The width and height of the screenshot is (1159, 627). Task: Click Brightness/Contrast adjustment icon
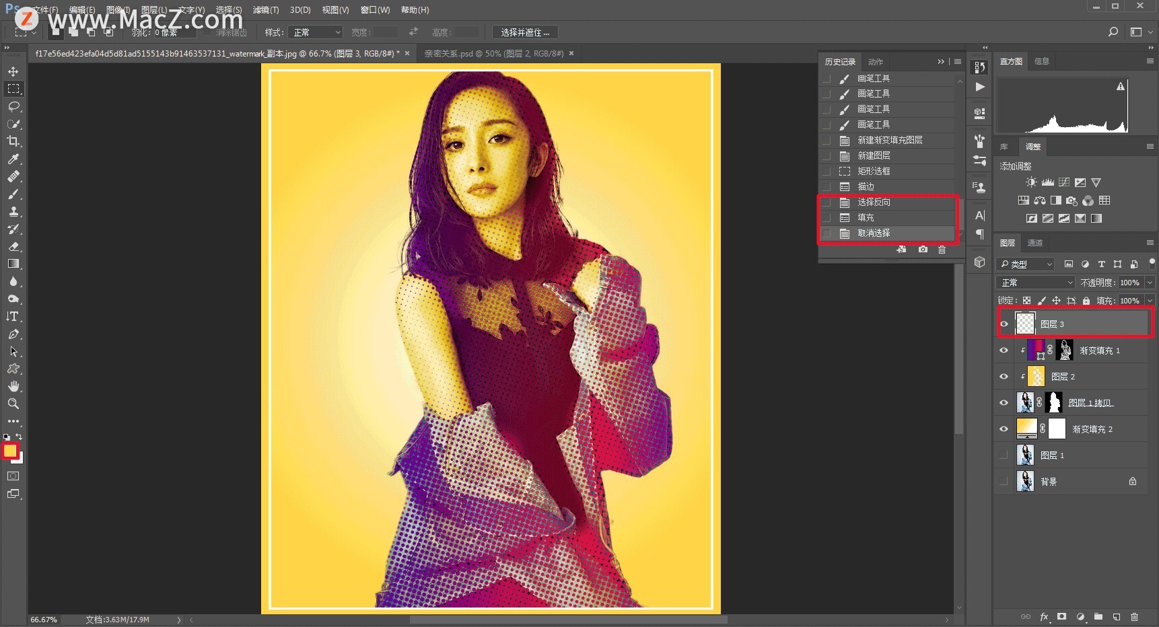[x=1031, y=182]
